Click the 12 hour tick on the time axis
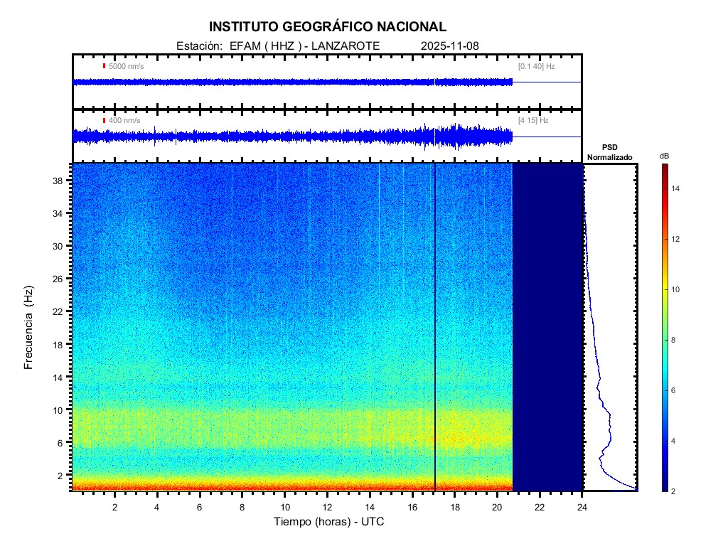This screenshot has height=546, width=728. tap(327, 507)
